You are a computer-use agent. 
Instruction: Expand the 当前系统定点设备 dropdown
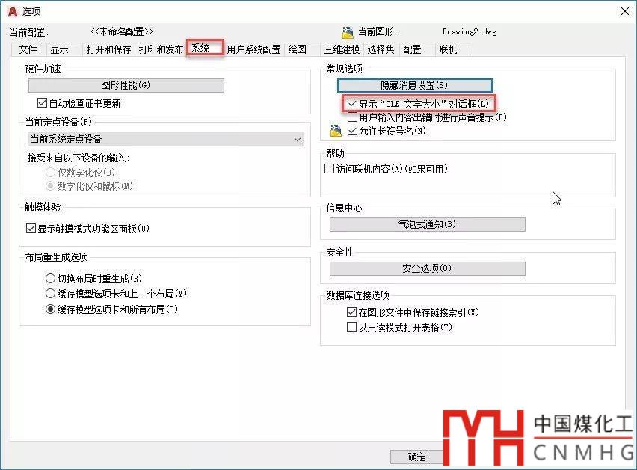click(x=166, y=139)
